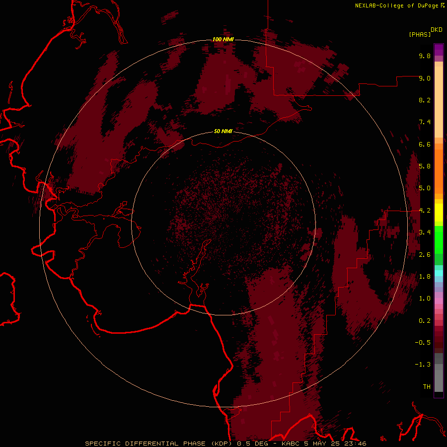
Task: Click the 50 NMI range ring label
Action: (223, 131)
